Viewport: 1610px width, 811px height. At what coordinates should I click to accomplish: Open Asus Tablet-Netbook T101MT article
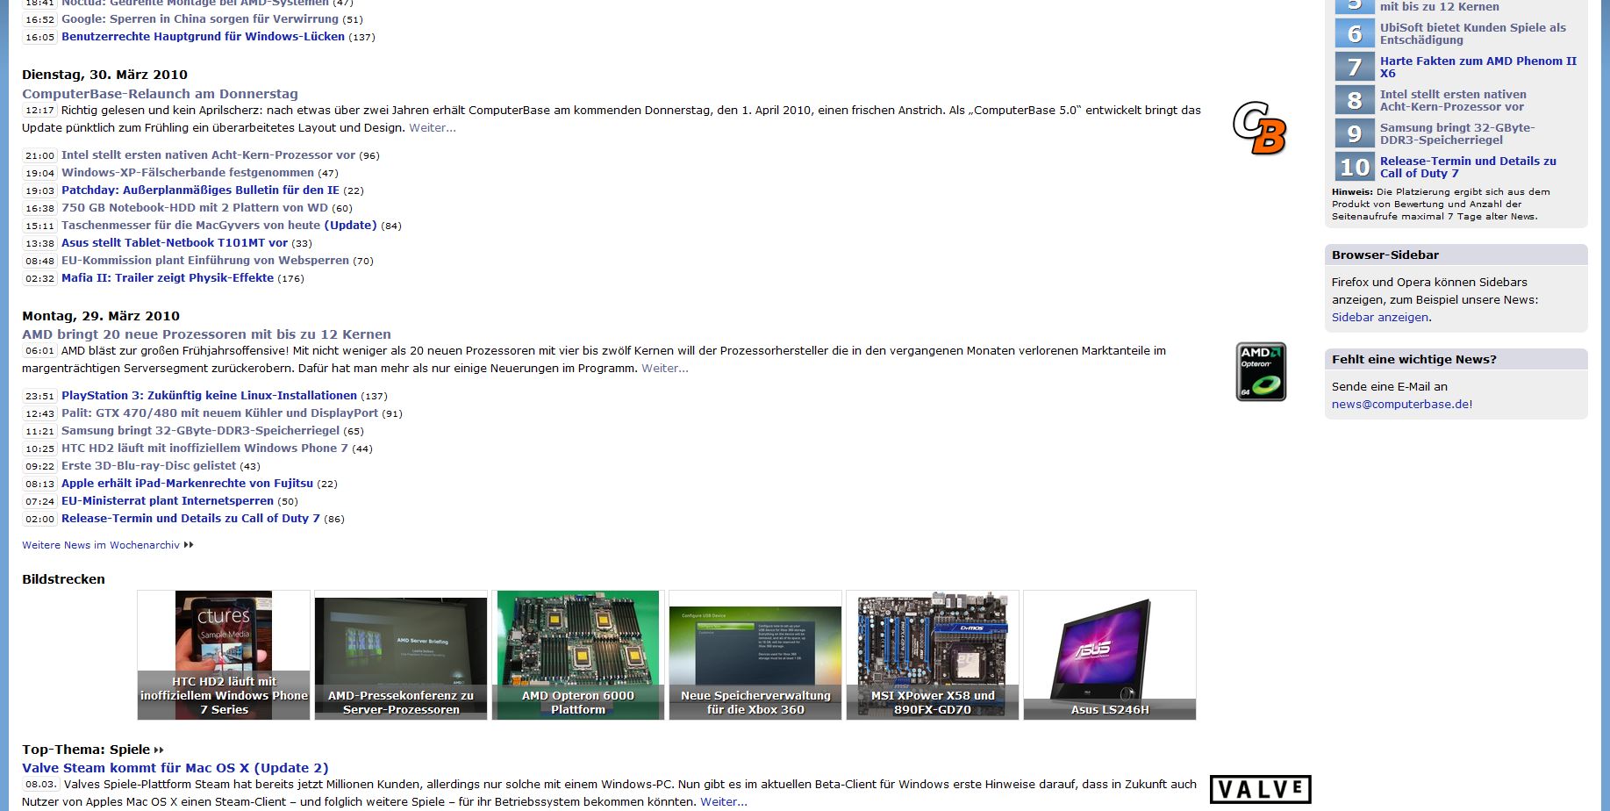[x=175, y=243]
